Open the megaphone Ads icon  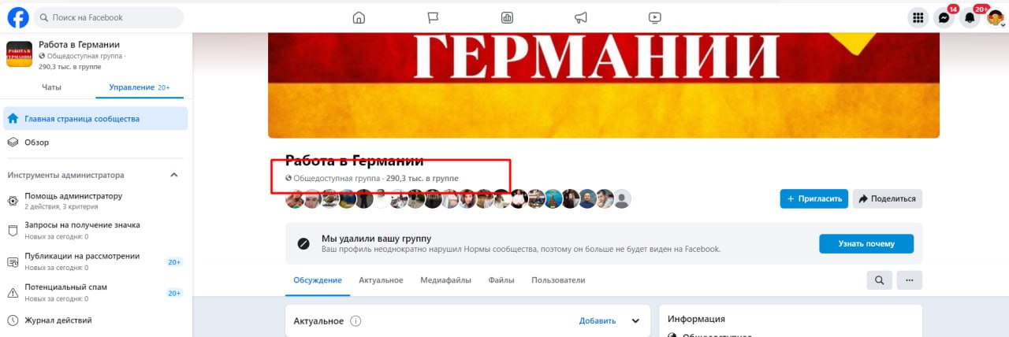581,17
